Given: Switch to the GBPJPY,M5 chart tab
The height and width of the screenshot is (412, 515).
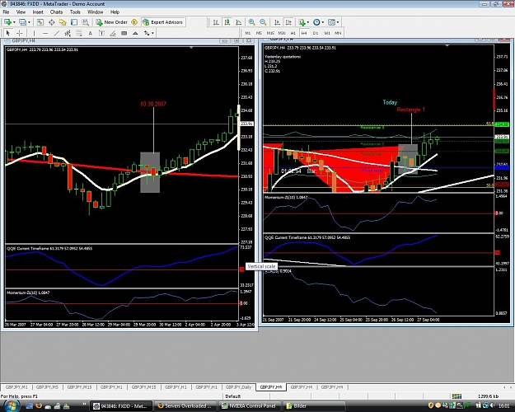Looking at the screenshot, I should click(x=47, y=387).
